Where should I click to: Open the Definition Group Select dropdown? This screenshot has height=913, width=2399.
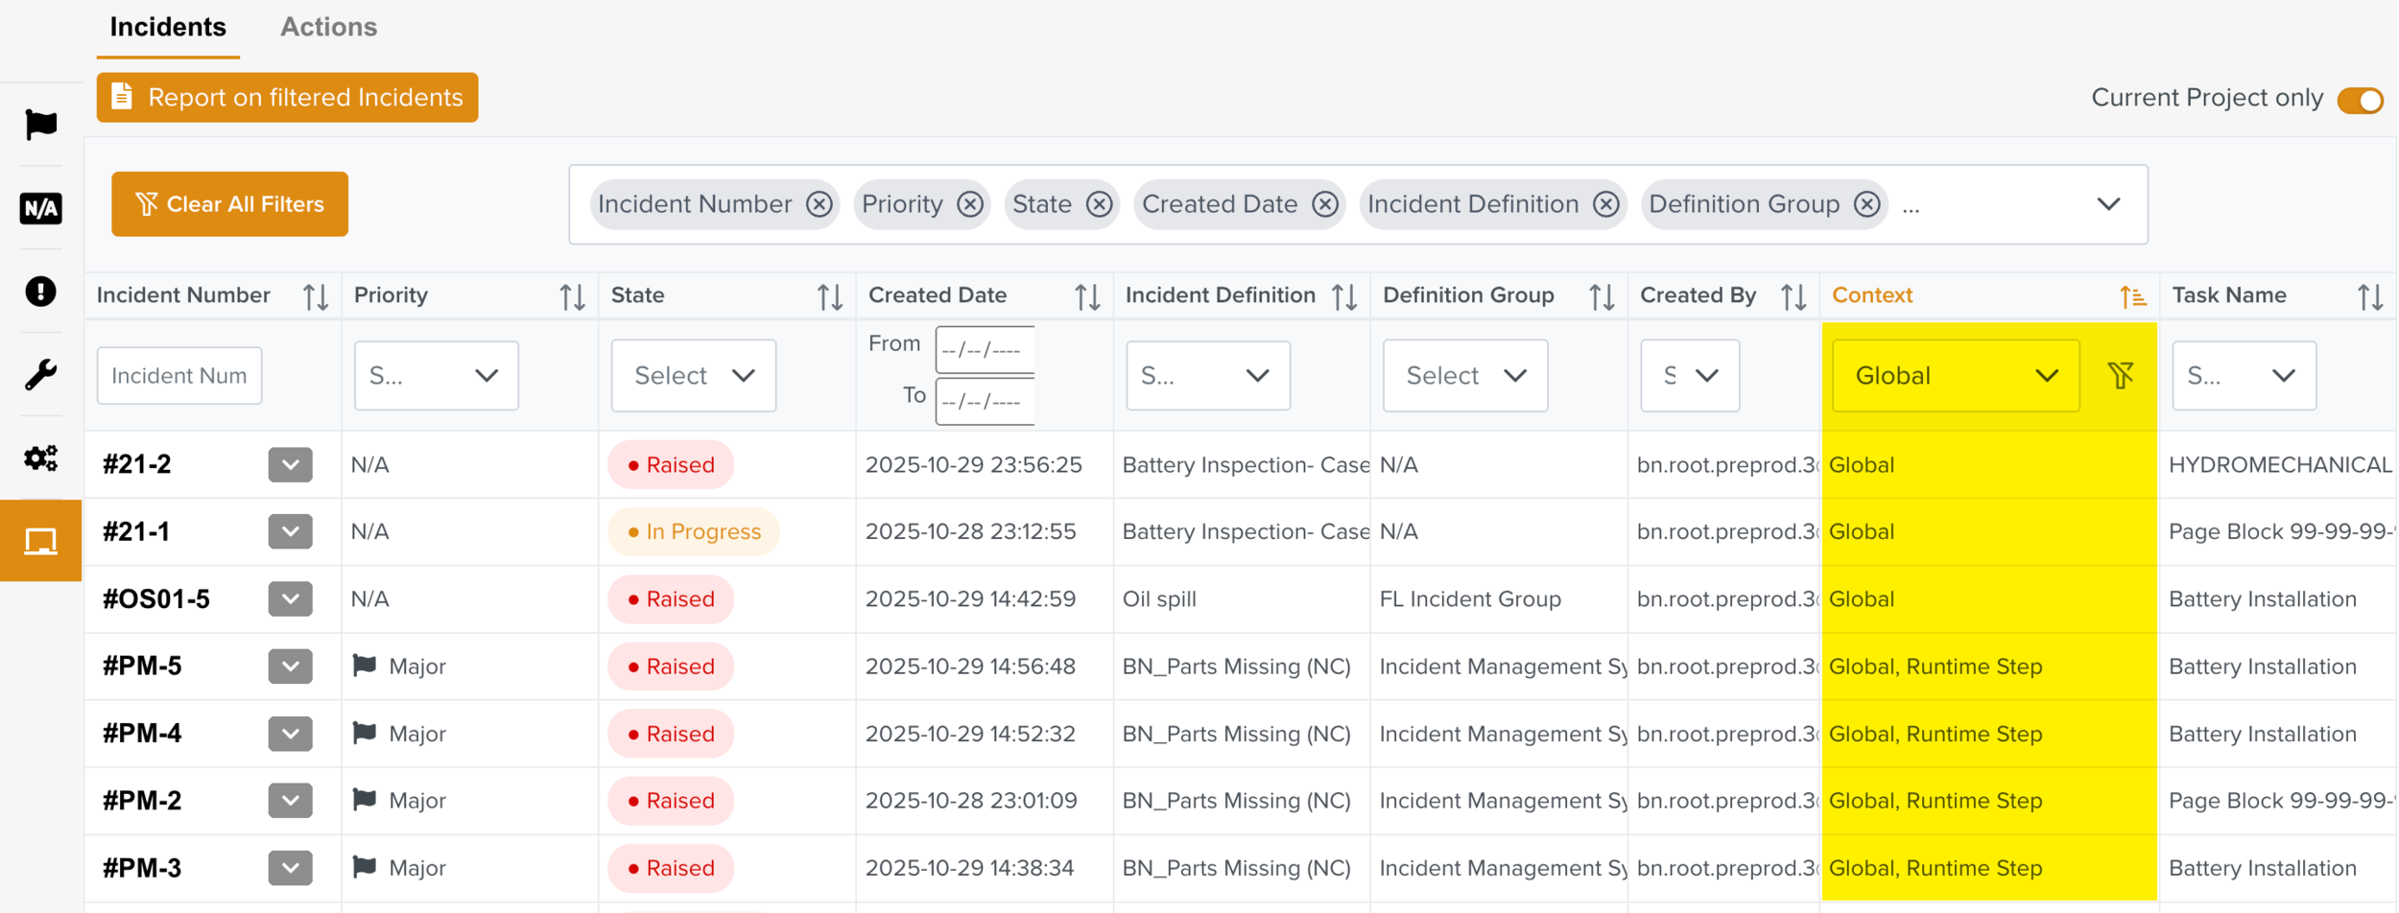(x=1464, y=376)
